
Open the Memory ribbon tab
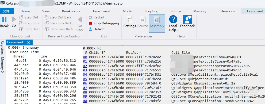point(200,11)
